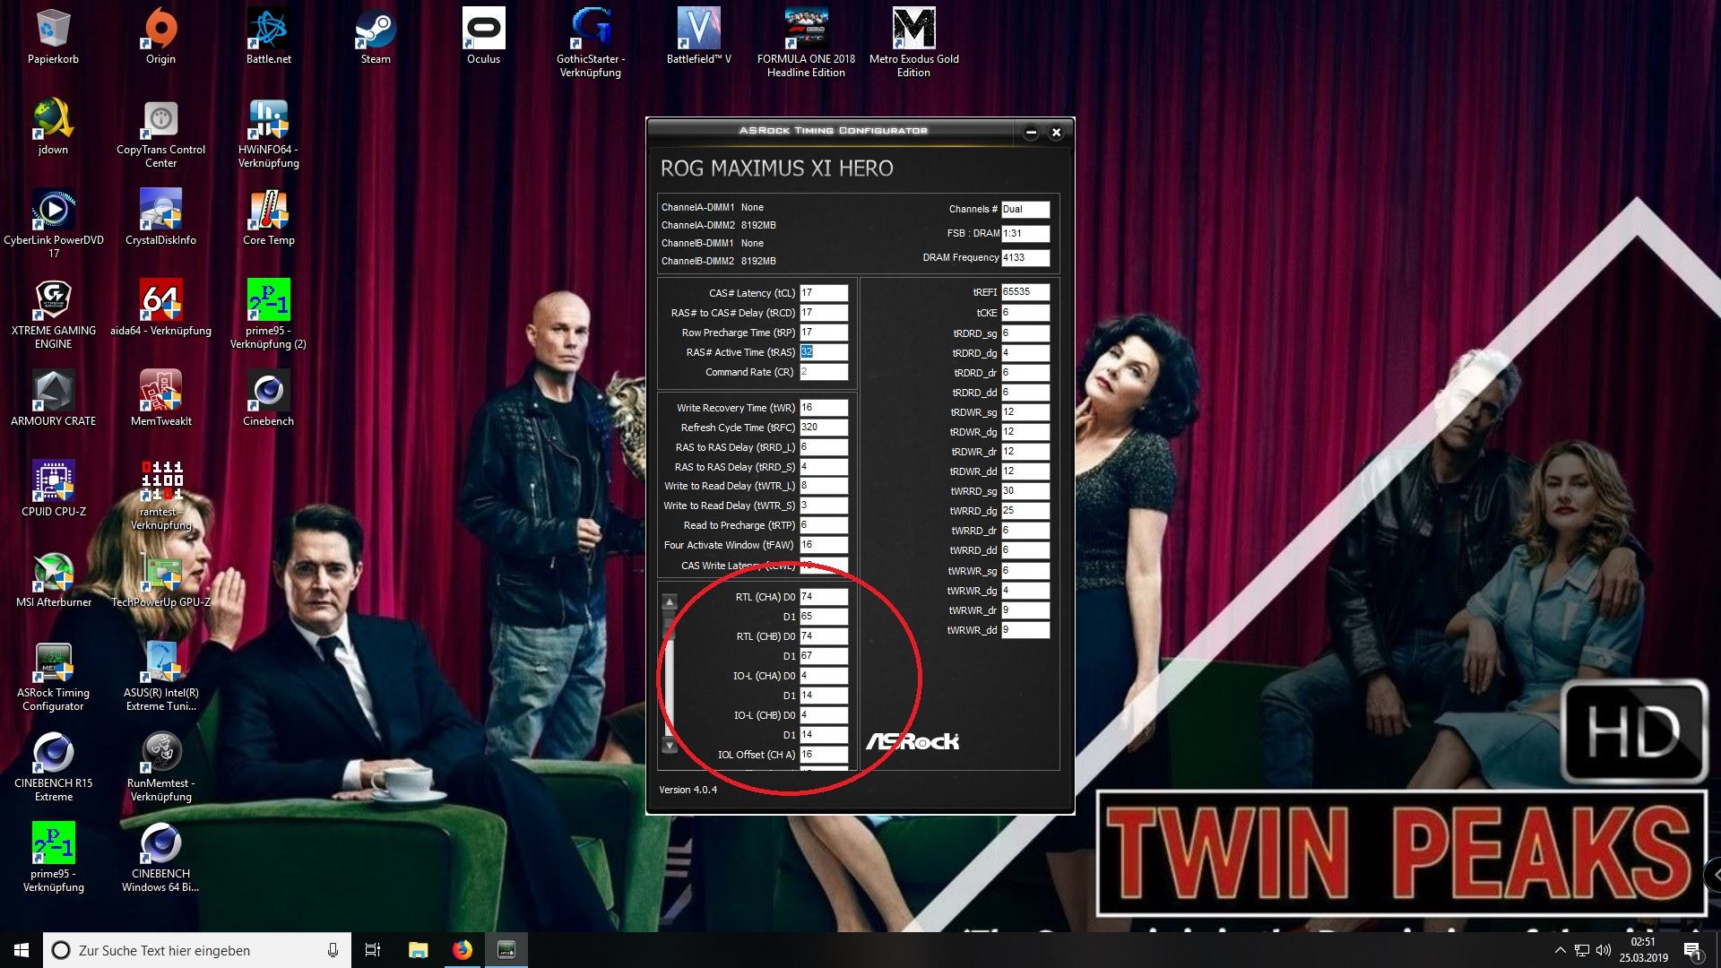Click the IOL Offset (CH A) field

pyautogui.click(x=823, y=755)
